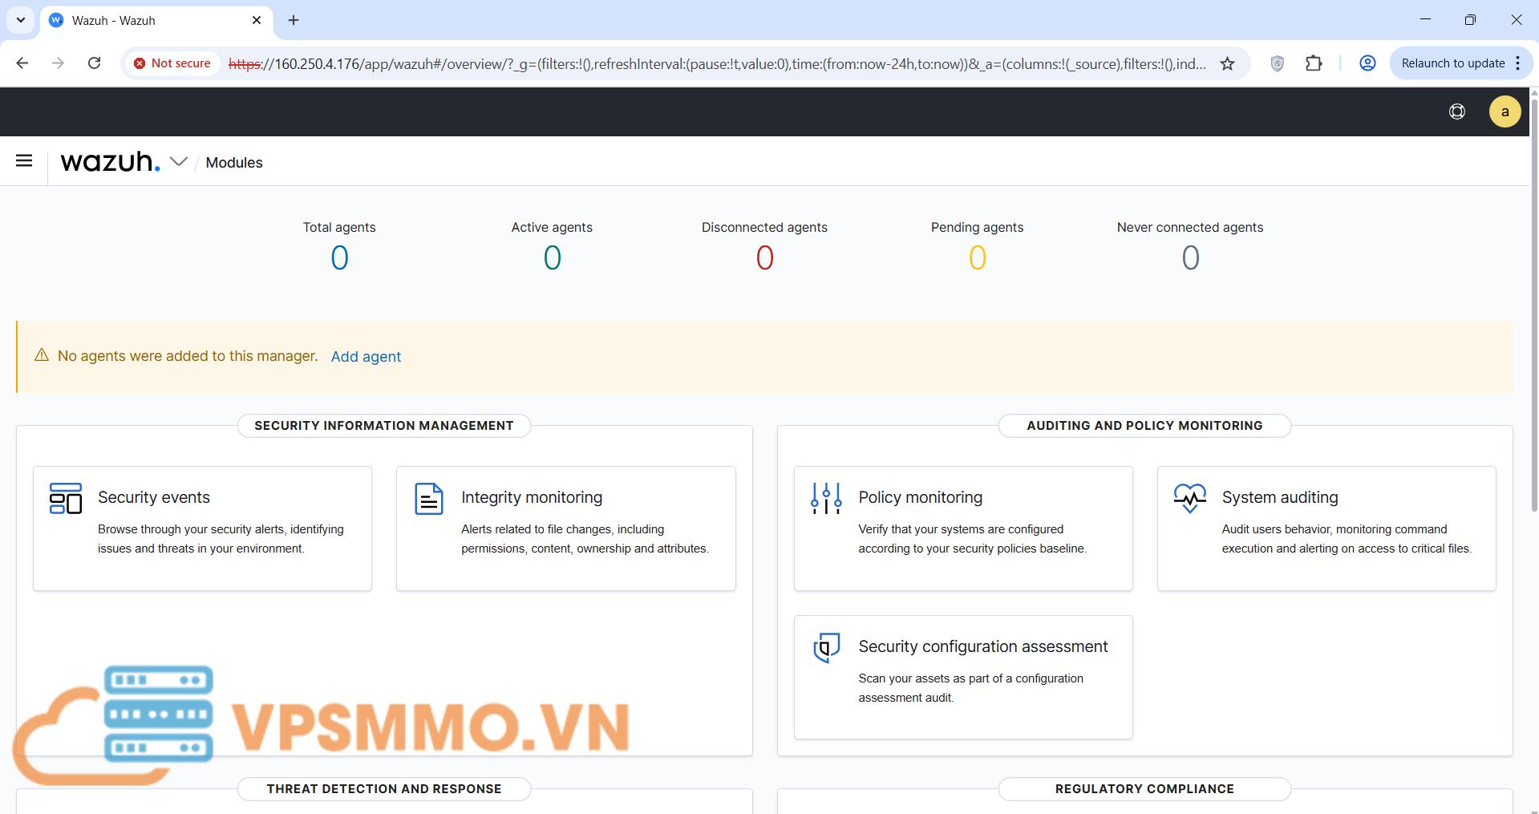Bookmark this page with star icon
Image resolution: width=1539 pixels, height=814 pixels.
pyautogui.click(x=1227, y=63)
